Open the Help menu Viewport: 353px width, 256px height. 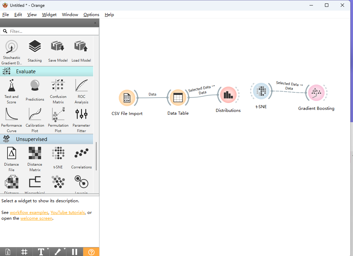pyautogui.click(x=110, y=15)
